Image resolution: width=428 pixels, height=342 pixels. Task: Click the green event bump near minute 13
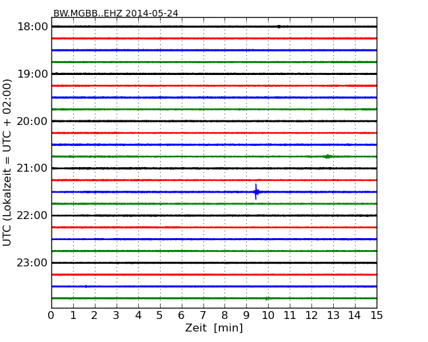328,157
